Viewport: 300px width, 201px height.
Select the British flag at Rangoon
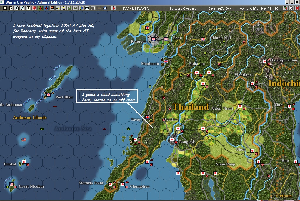(x=154, y=39)
